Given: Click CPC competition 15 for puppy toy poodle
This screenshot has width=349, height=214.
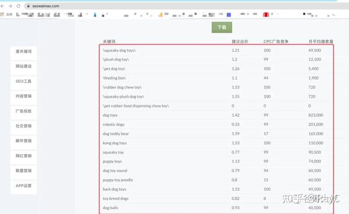Looking at the screenshot, I should coord(266,180).
